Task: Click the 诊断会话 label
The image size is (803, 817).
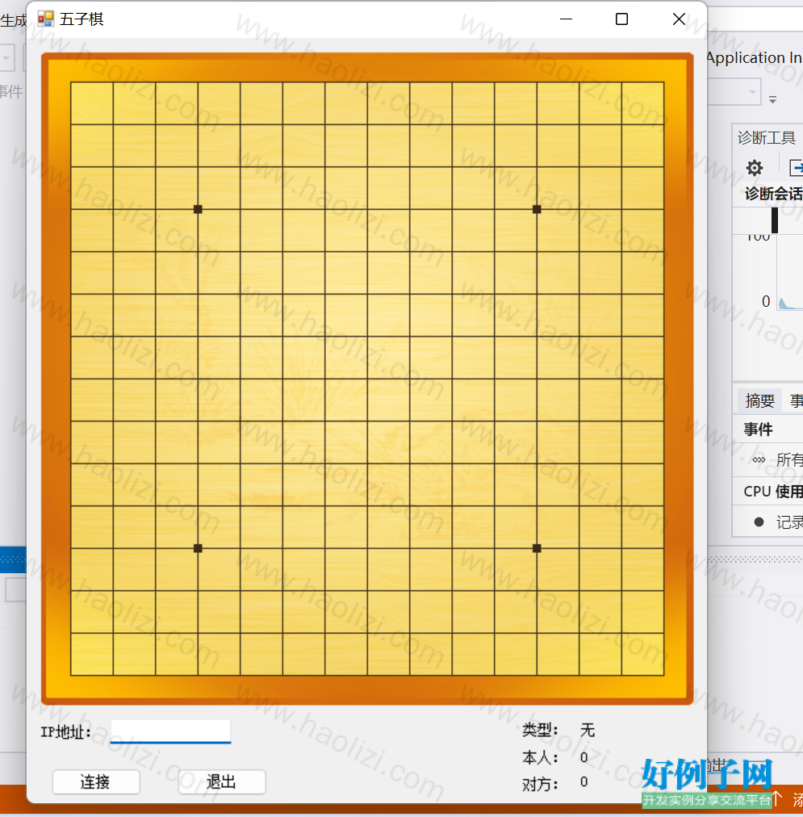Action: pyautogui.click(x=773, y=194)
